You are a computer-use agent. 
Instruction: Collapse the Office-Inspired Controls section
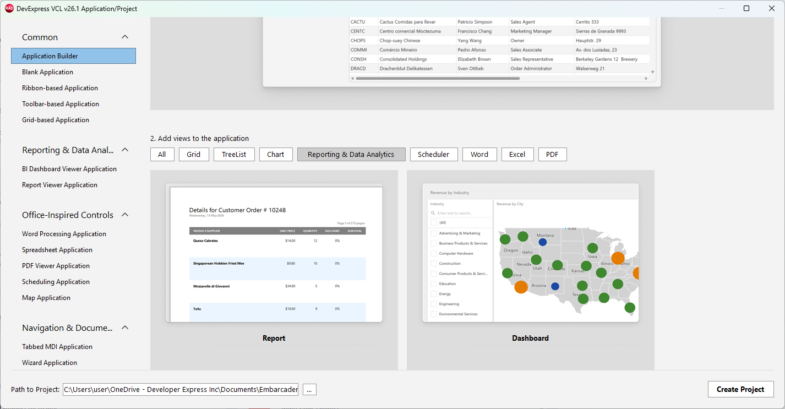(x=125, y=215)
